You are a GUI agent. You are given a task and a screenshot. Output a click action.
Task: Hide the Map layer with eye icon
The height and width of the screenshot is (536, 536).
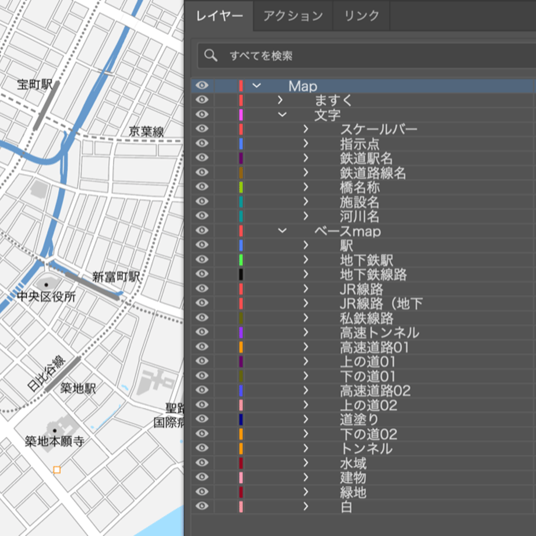(x=202, y=85)
